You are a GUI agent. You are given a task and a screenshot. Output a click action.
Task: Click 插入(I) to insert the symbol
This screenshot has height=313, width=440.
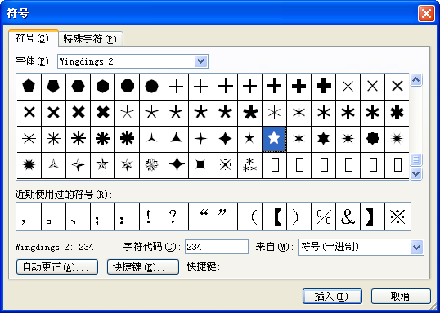pos(332,296)
